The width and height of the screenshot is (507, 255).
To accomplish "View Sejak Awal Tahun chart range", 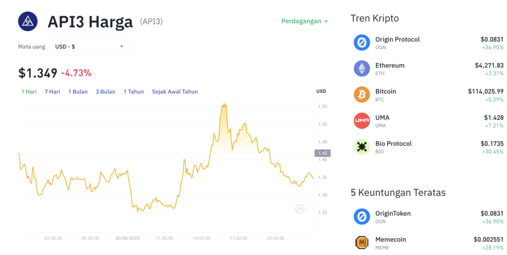I will (175, 91).
